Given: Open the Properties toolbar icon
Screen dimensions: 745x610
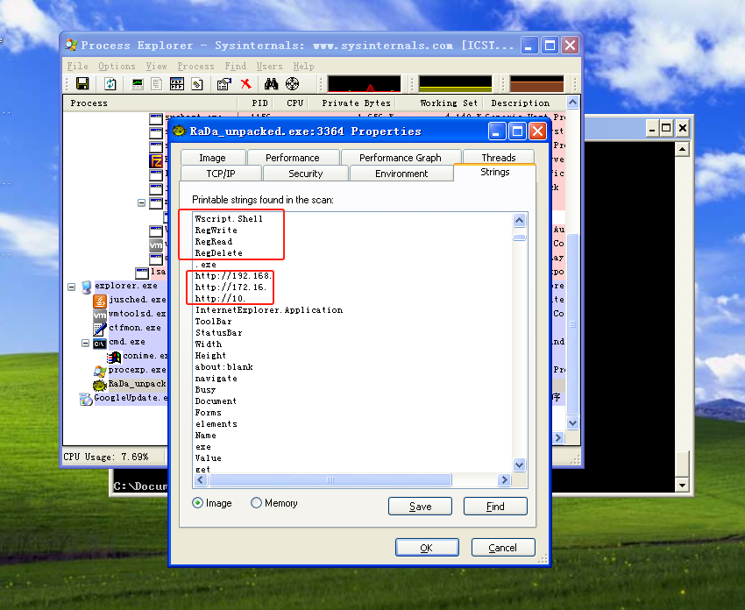Looking at the screenshot, I should [223, 84].
